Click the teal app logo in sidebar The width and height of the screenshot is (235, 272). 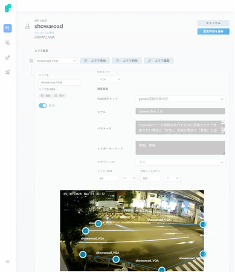(8, 8)
